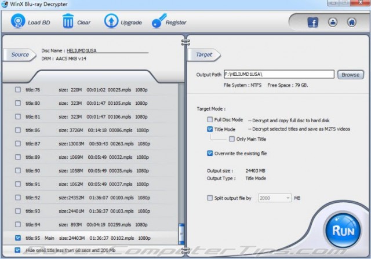Click the Load BD disc icon
Image resolution: width=371 pixels, height=259 pixels.
(18, 21)
